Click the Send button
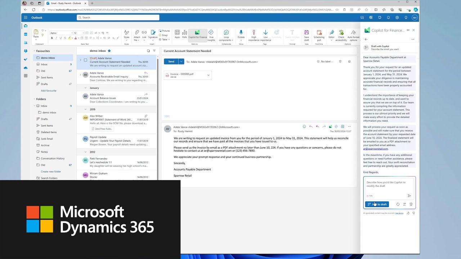 coord(171,62)
